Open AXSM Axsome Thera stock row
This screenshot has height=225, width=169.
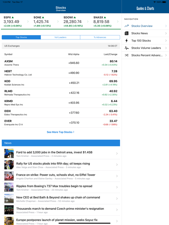61,63
